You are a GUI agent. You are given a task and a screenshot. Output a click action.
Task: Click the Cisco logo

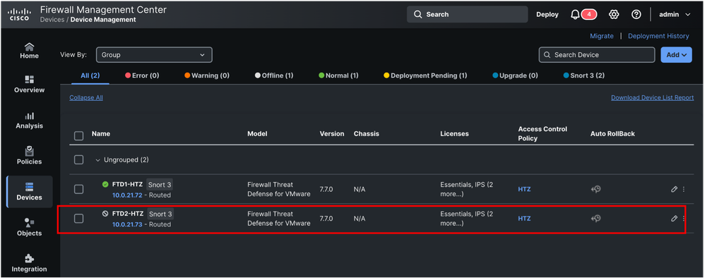(x=19, y=14)
